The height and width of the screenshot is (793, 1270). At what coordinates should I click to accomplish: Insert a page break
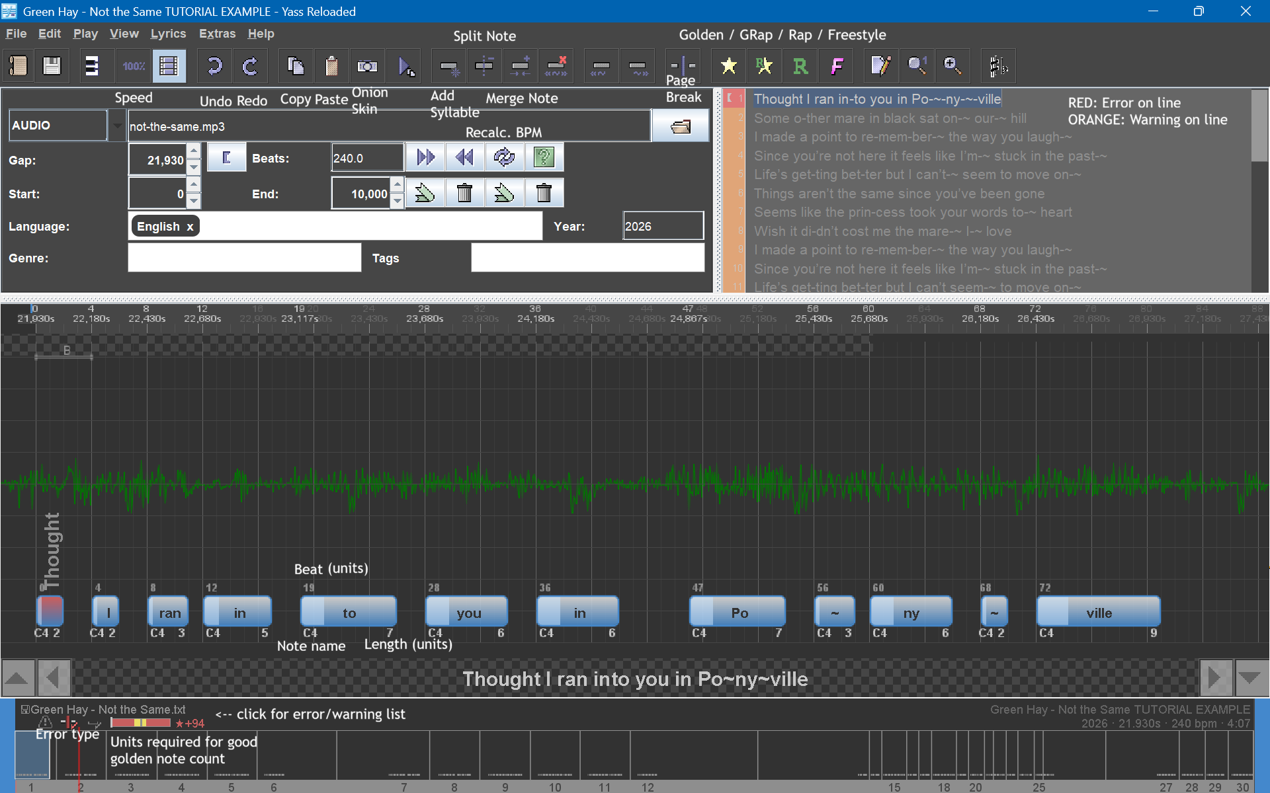pyautogui.click(x=682, y=66)
